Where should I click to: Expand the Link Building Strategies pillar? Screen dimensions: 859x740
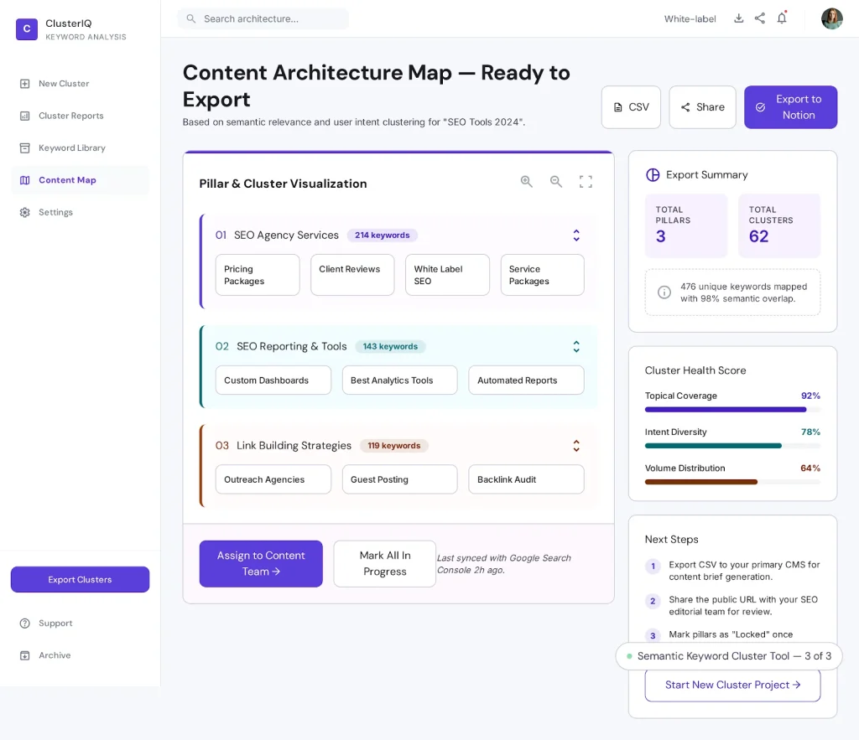click(x=576, y=446)
